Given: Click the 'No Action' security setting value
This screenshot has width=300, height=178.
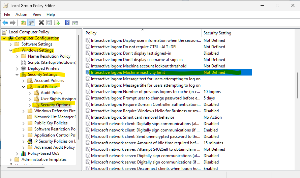Looking at the screenshot, I should click(213, 117).
